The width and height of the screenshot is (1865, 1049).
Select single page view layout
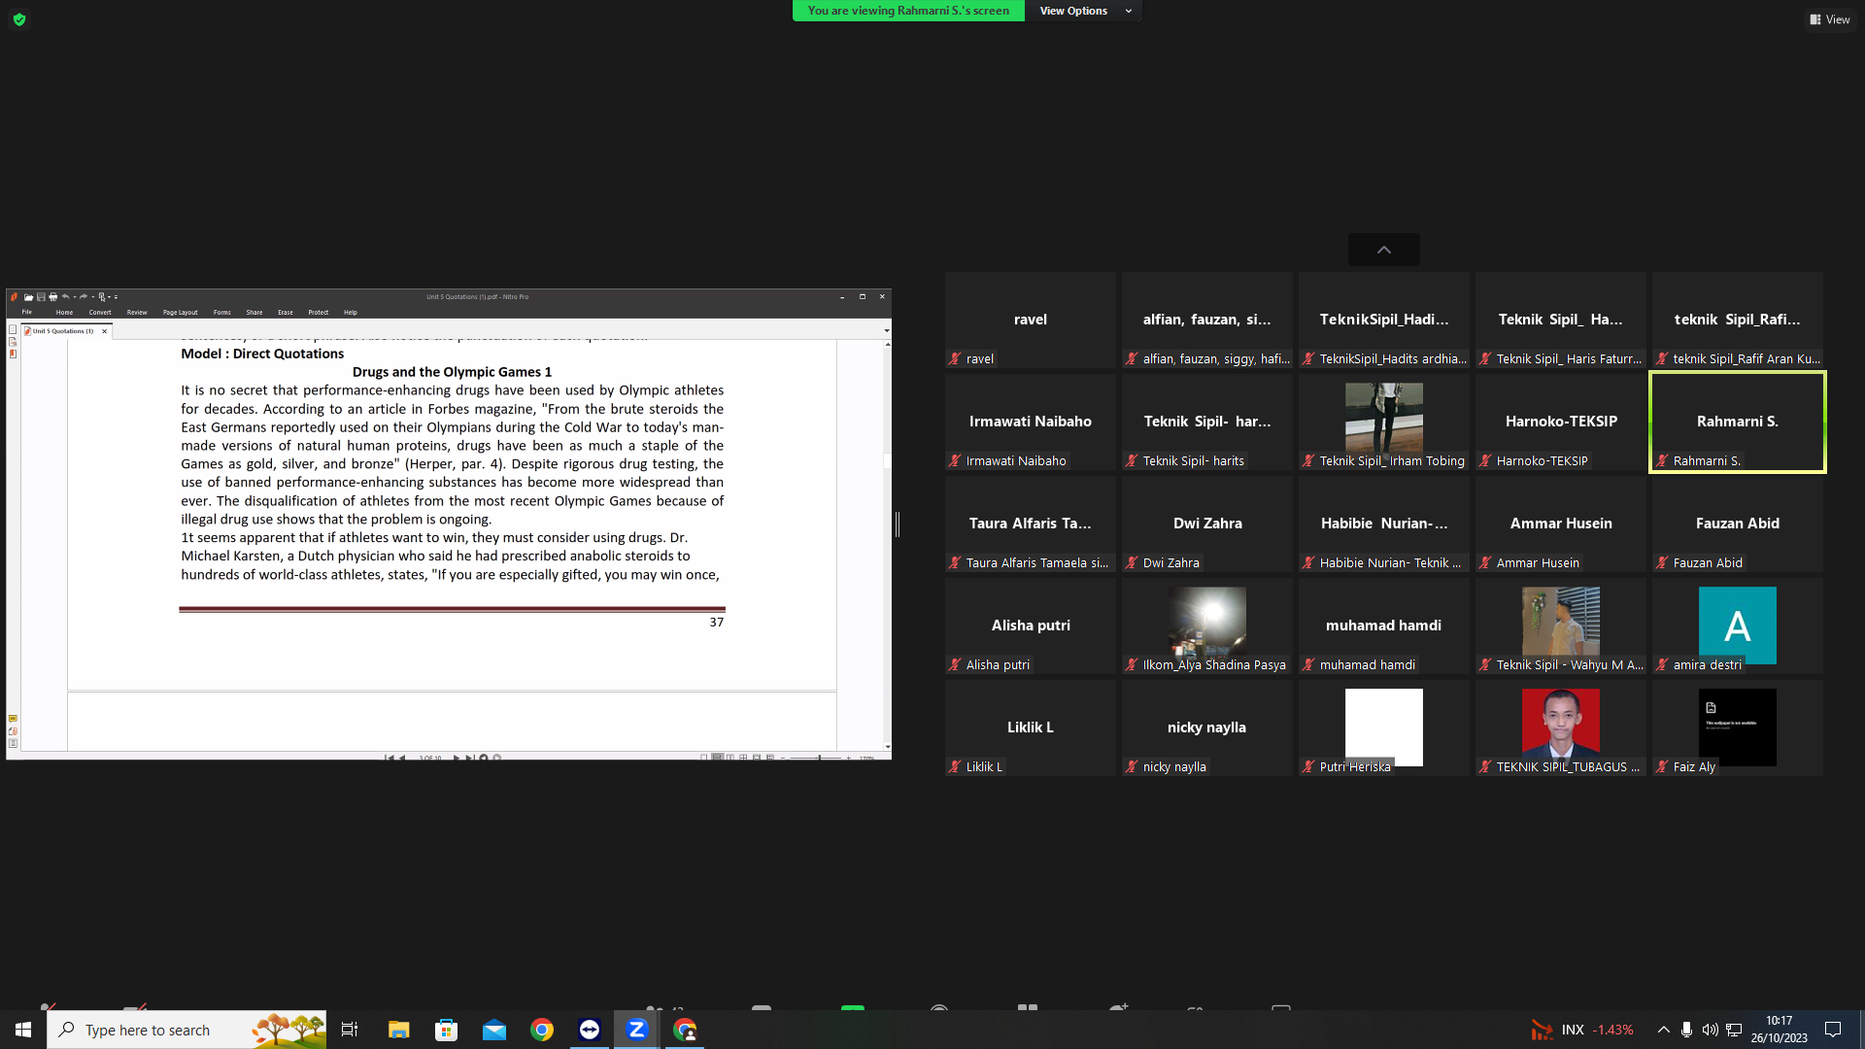pos(704,758)
